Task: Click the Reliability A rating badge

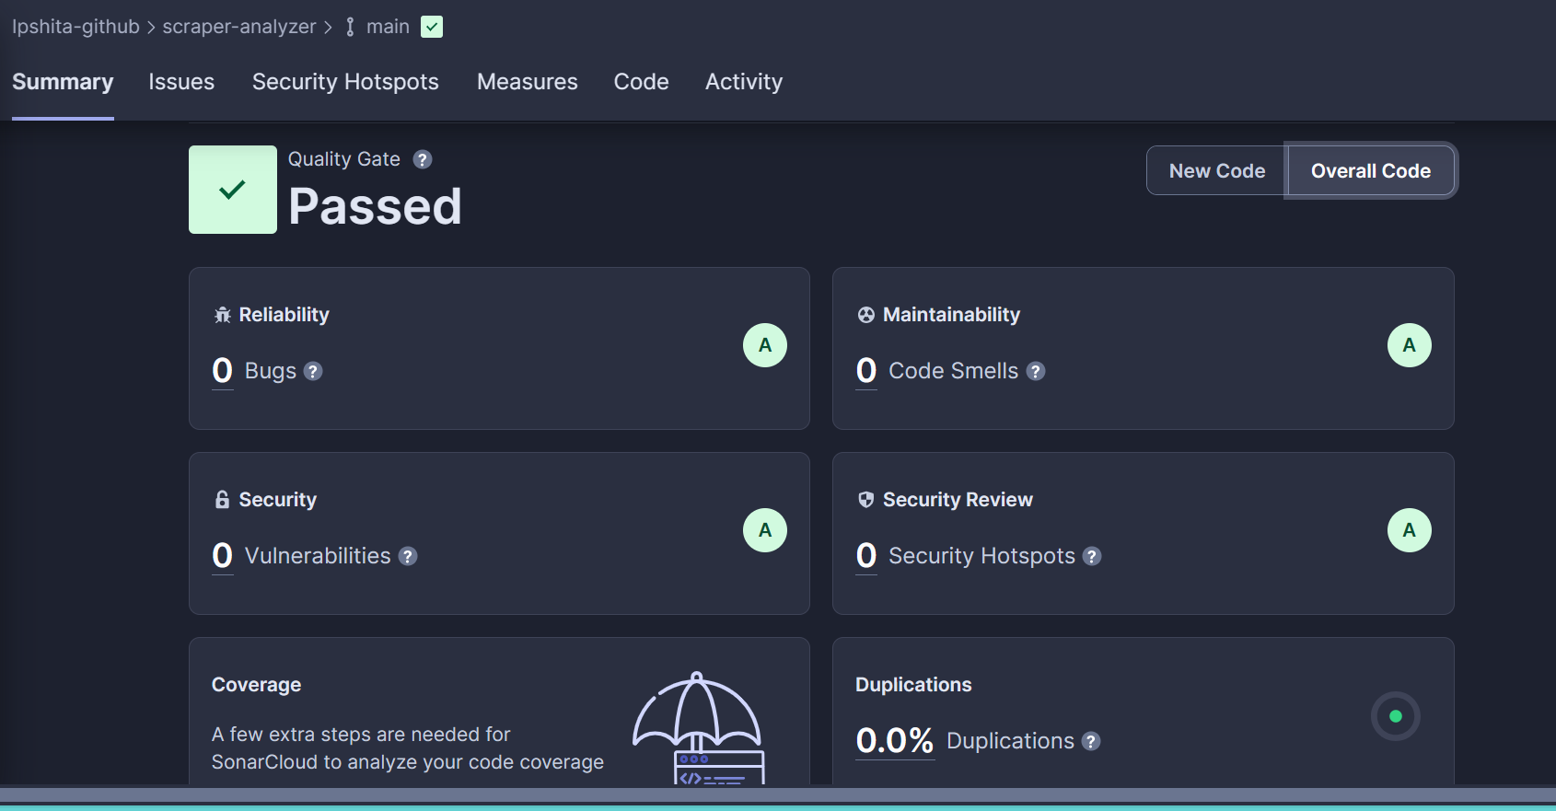Action: [765, 345]
